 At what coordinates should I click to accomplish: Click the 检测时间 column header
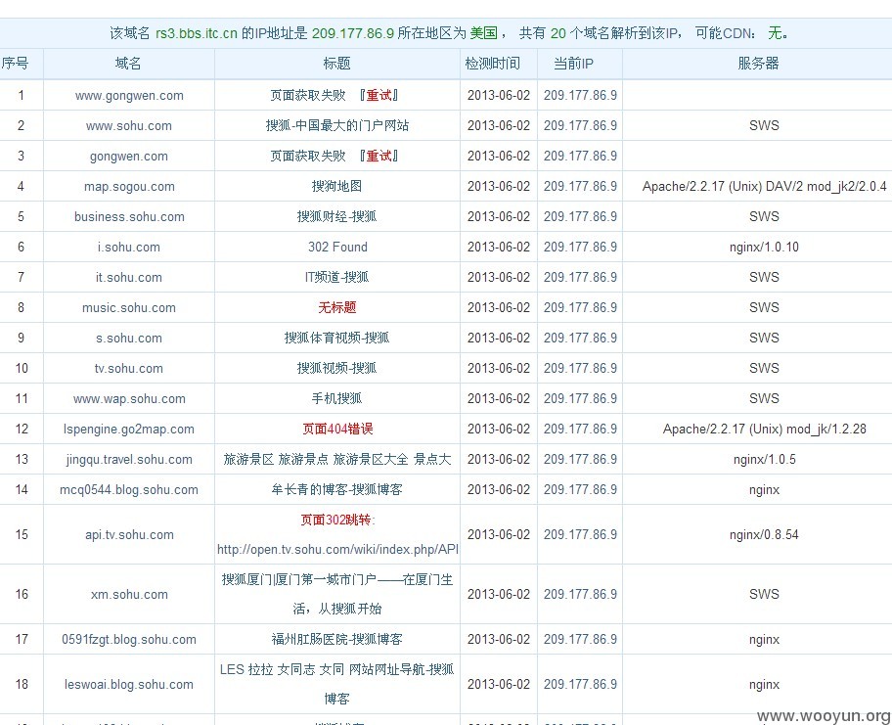click(x=493, y=64)
